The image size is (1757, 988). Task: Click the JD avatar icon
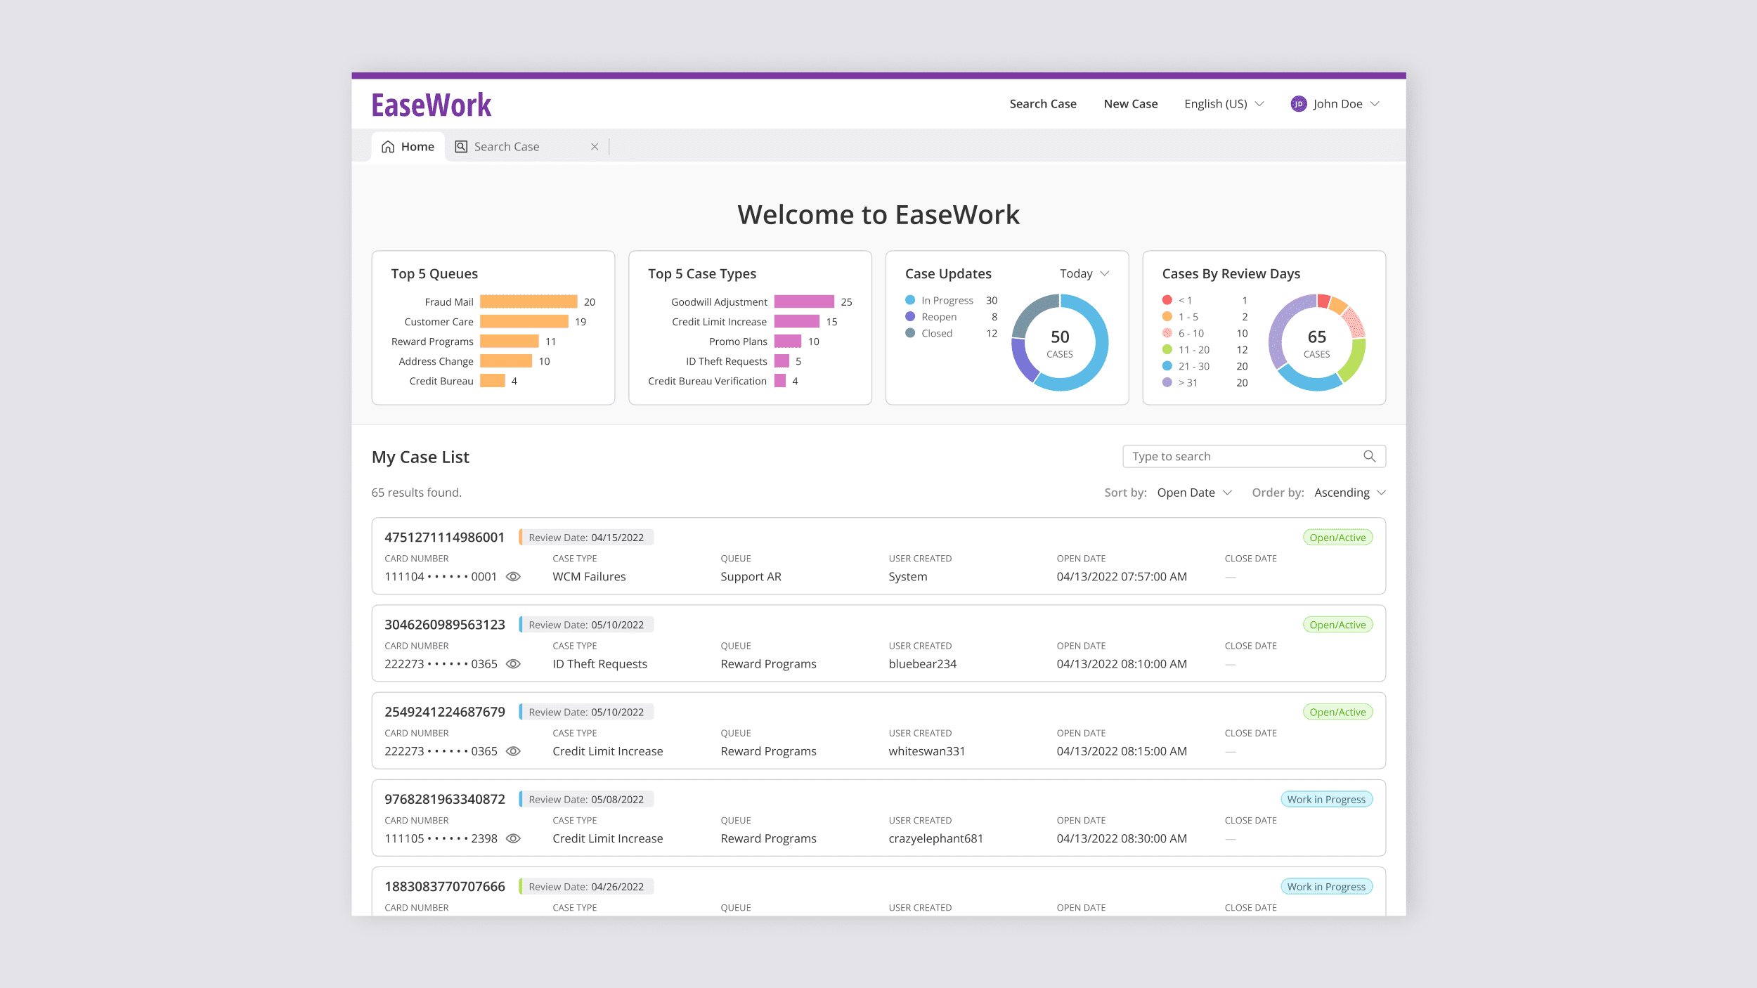tap(1299, 103)
